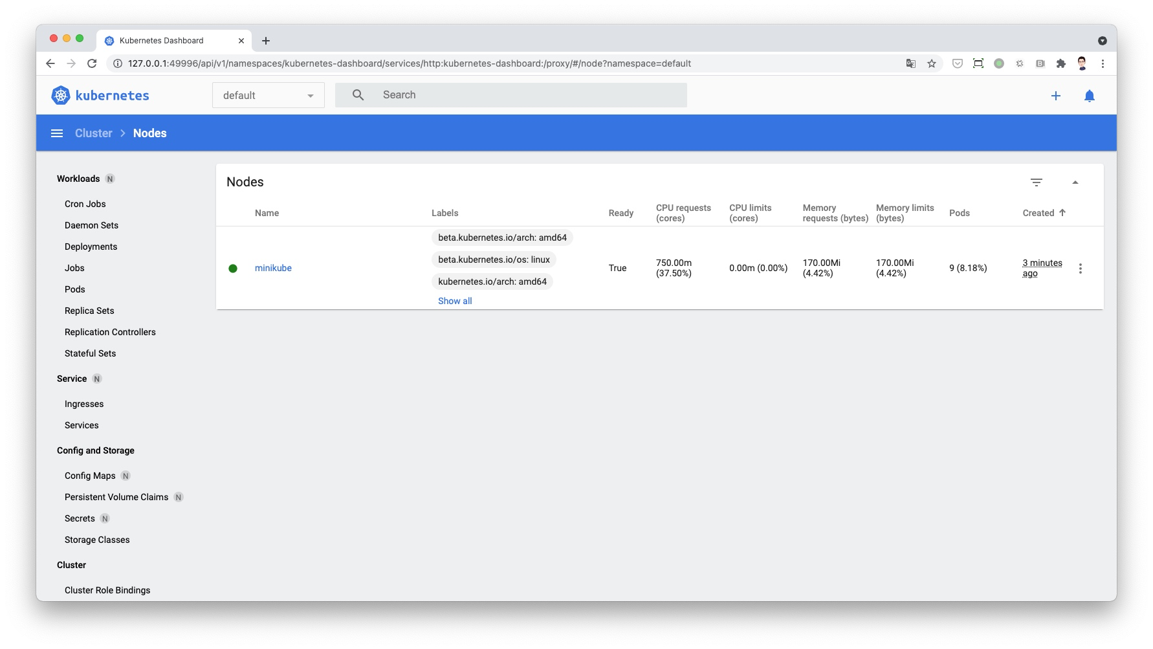
Task: Click Cluster breadcrumb link
Action: pyautogui.click(x=94, y=133)
